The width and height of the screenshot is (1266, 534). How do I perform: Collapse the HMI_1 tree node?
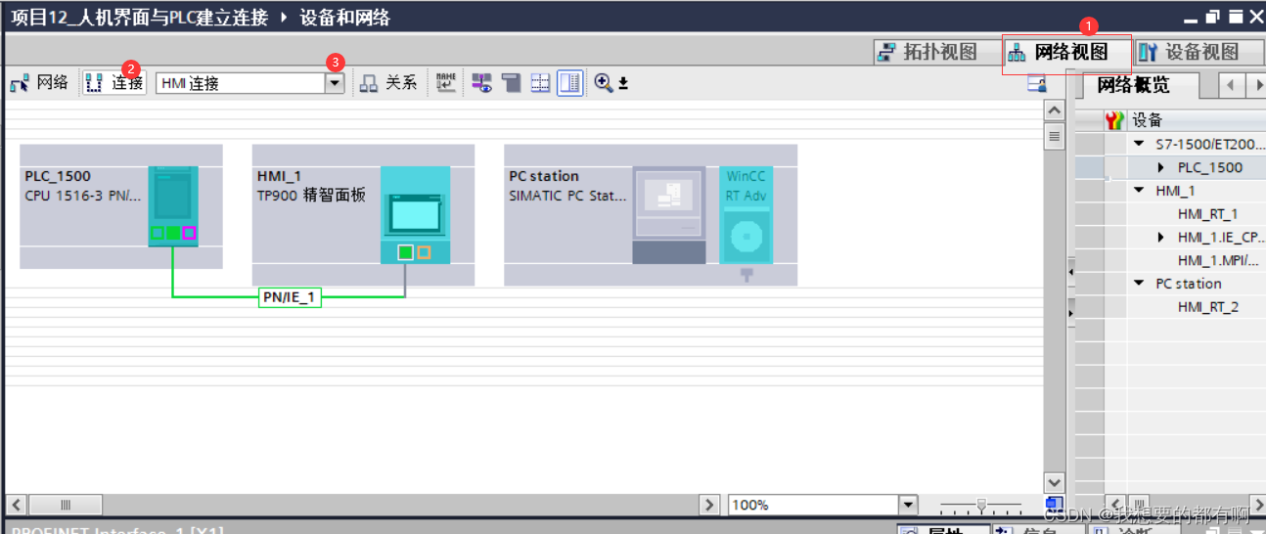1139,191
